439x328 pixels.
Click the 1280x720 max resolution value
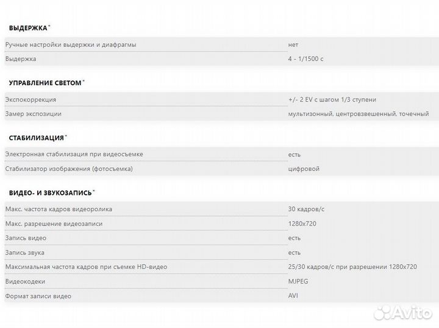pyautogui.click(x=302, y=223)
